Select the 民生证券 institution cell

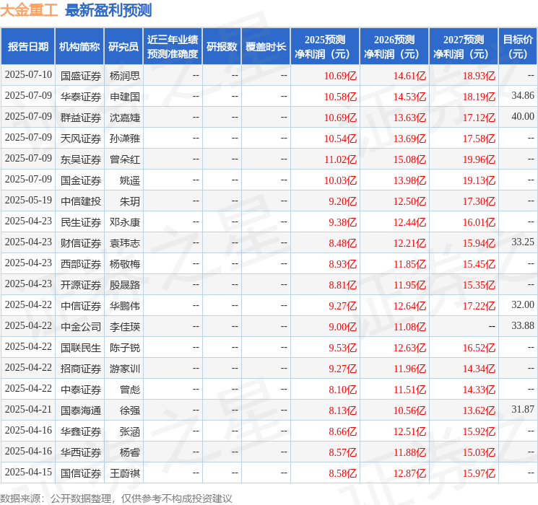pyautogui.click(x=81, y=222)
